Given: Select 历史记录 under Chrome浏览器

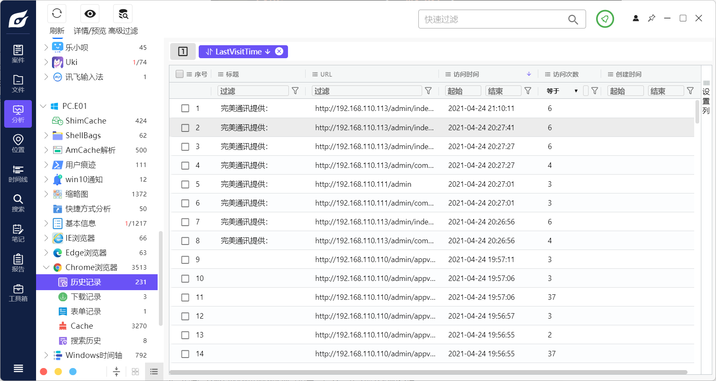Looking at the screenshot, I should [x=97, y=282].
